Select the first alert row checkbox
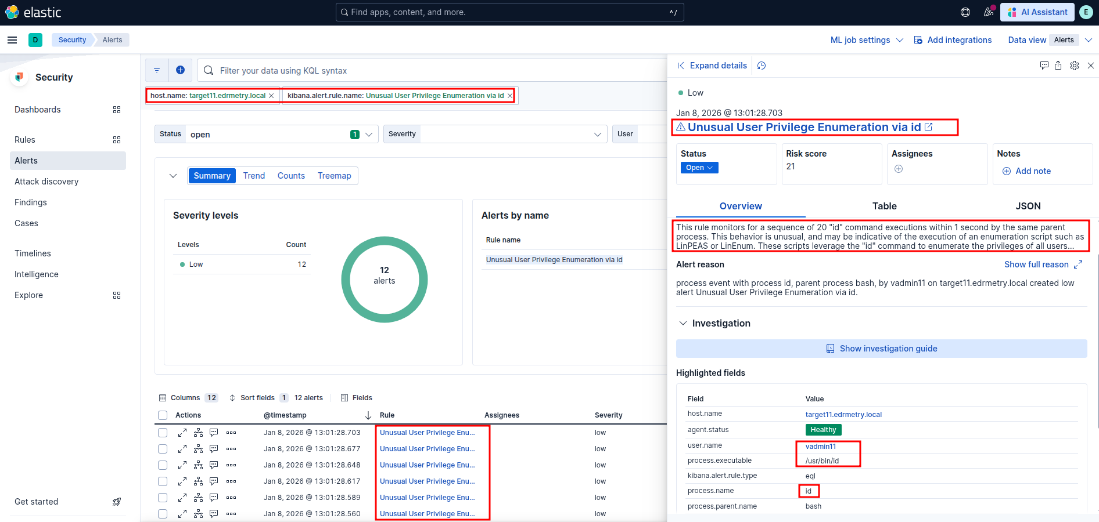Viewport: 1099px width, 522px height. (163, 433)
